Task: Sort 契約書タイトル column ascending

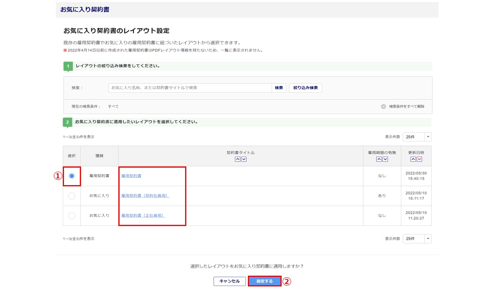Action: tap(238, 159)
